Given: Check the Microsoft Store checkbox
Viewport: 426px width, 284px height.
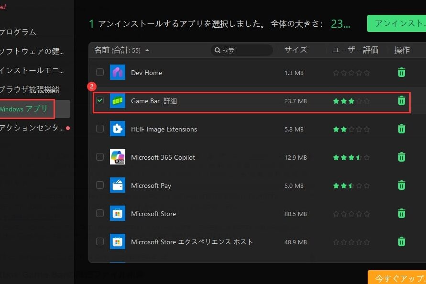Looking at the screenshot, I should coord(100,214).
